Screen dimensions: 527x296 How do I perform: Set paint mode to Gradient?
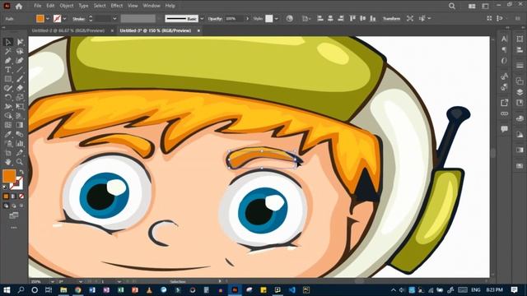pos(13,197)
